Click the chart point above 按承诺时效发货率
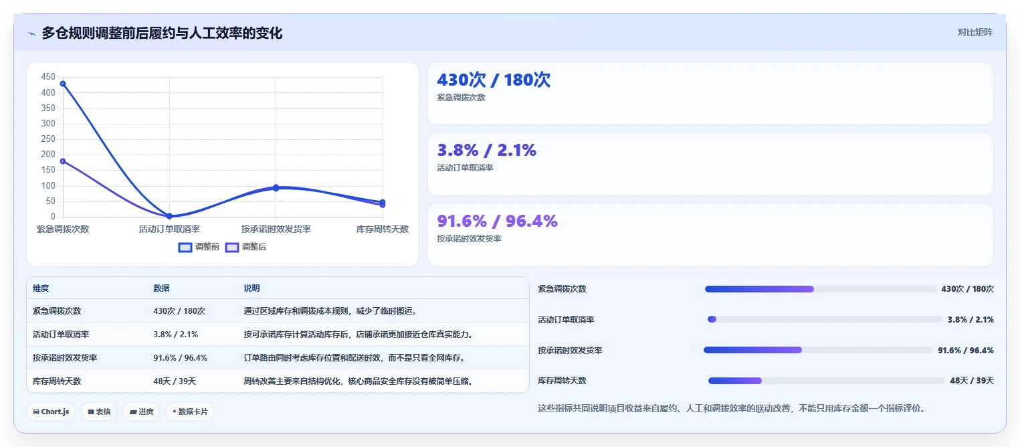Image resolution: width=1020 pixels, height=447 pixels. pos(276,188)
